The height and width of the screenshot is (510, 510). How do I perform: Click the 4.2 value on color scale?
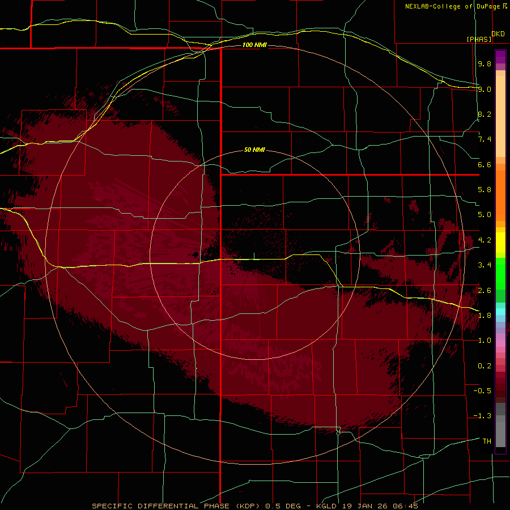(484, 240)
